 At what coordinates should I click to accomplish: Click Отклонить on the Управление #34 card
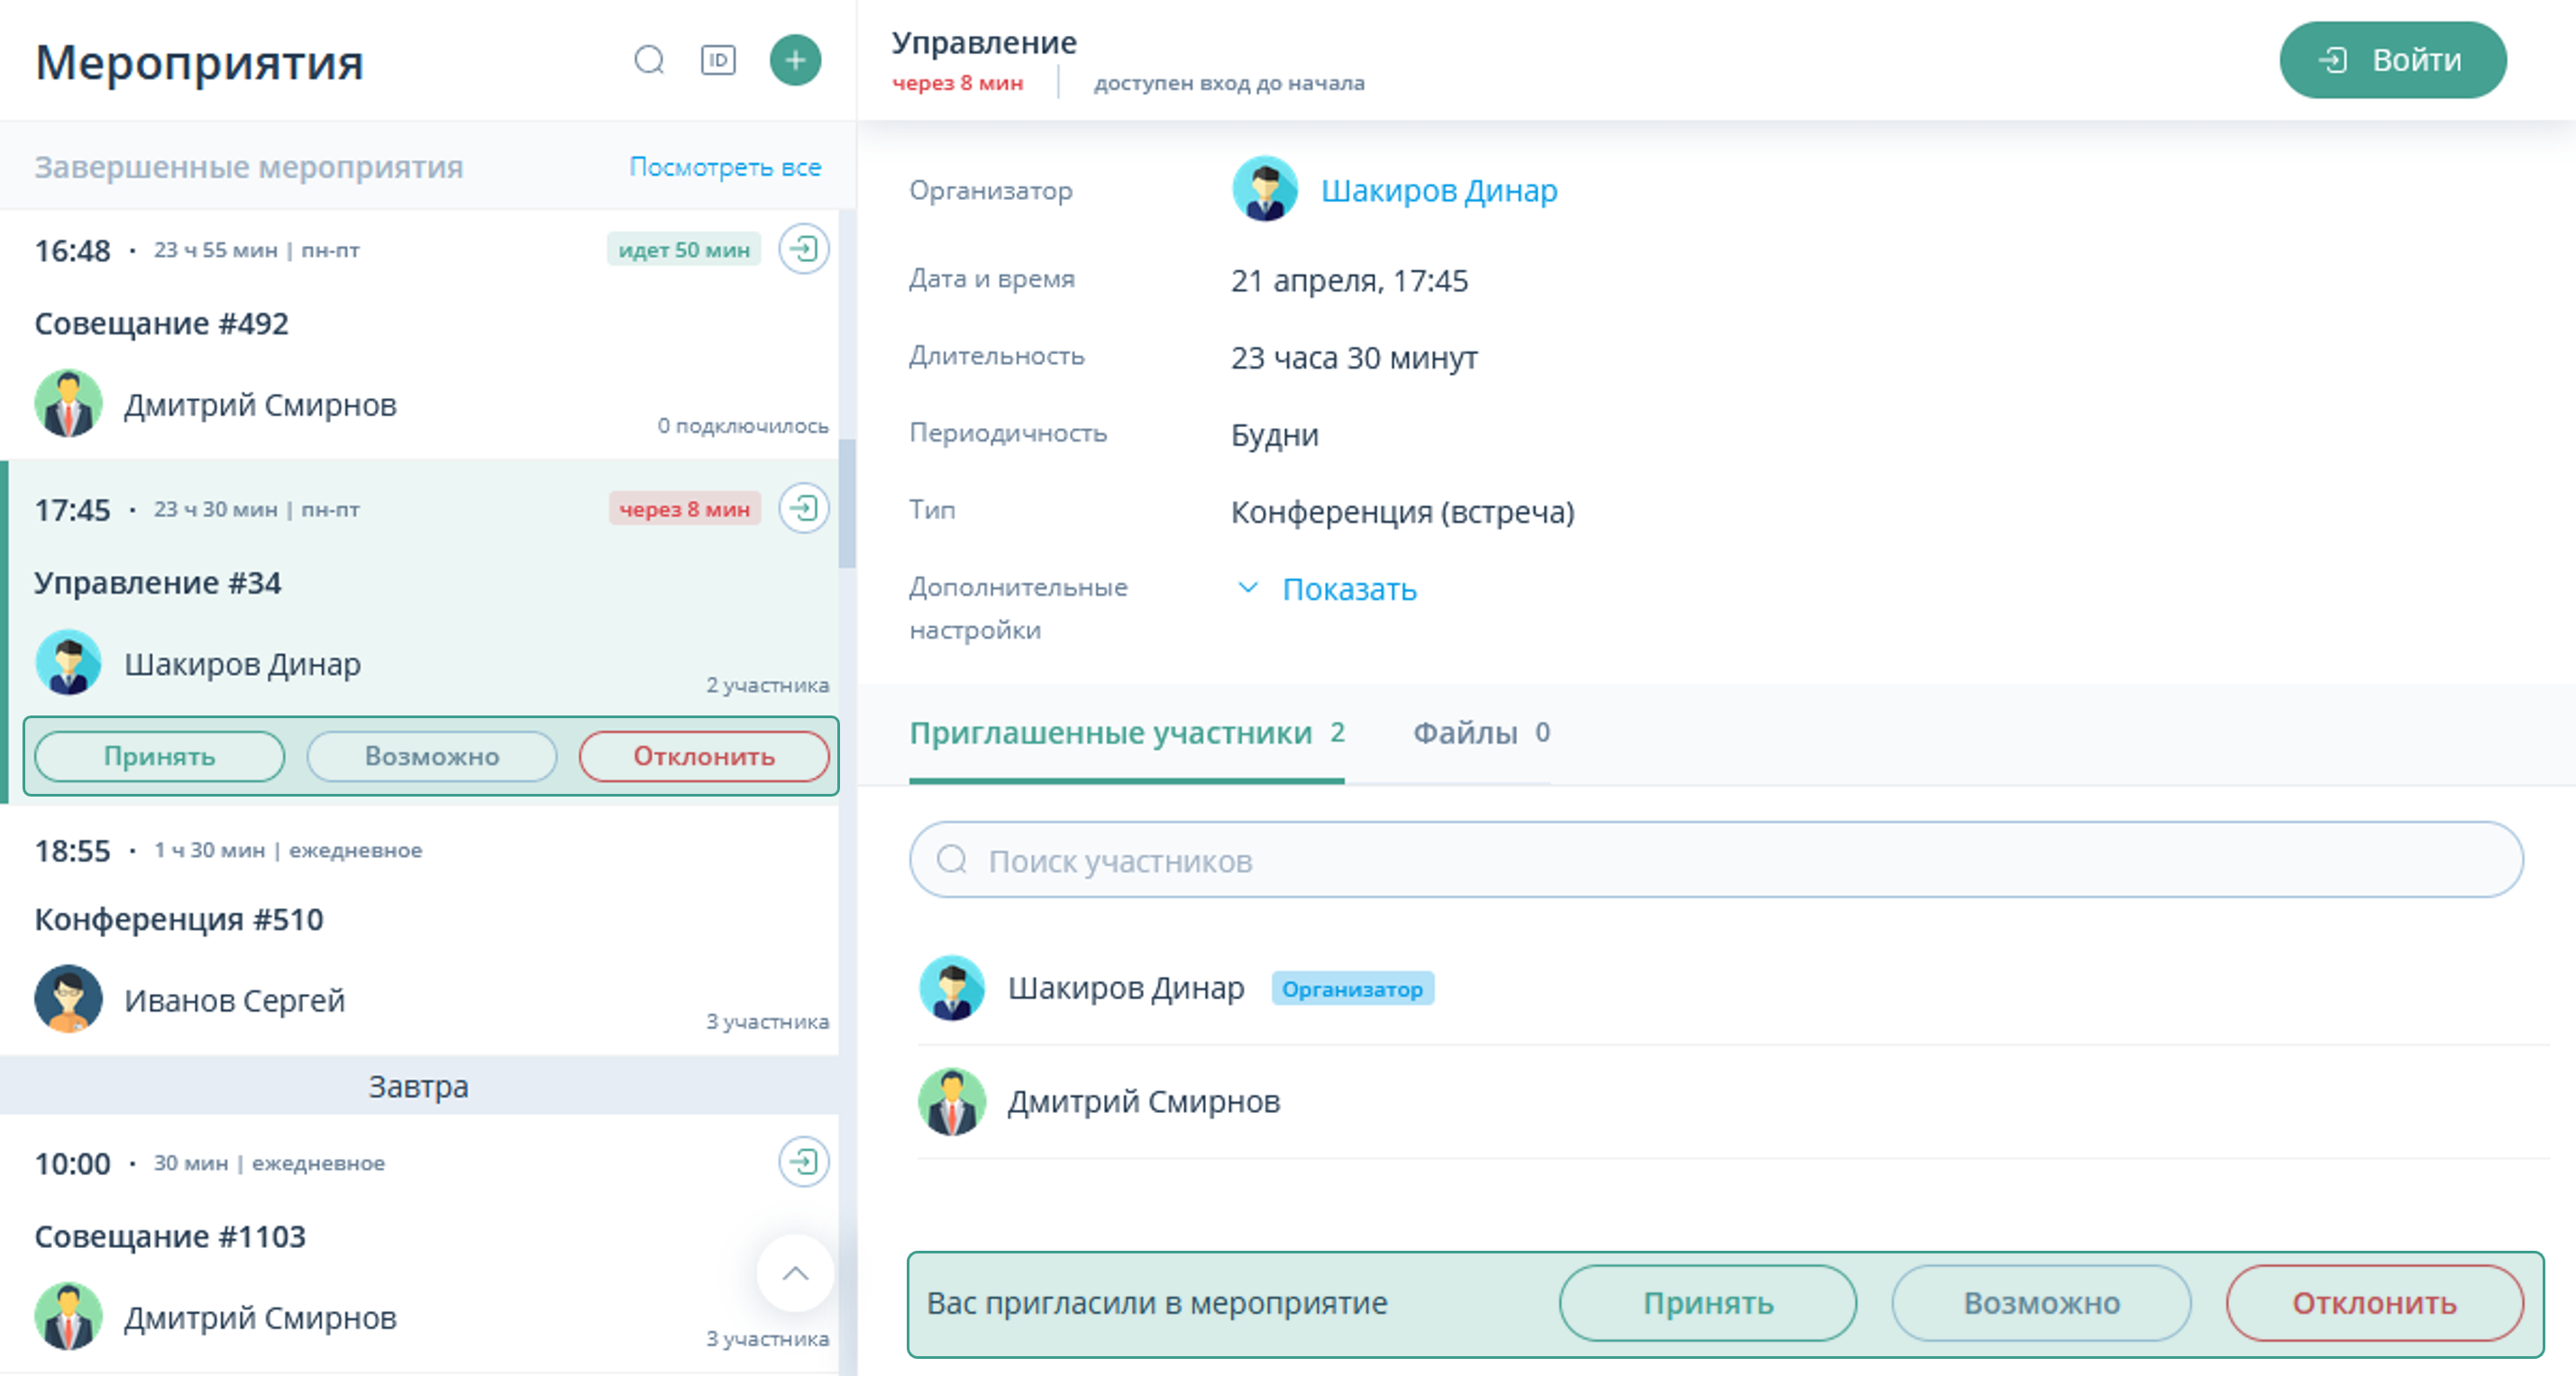[x=703, y=756]
